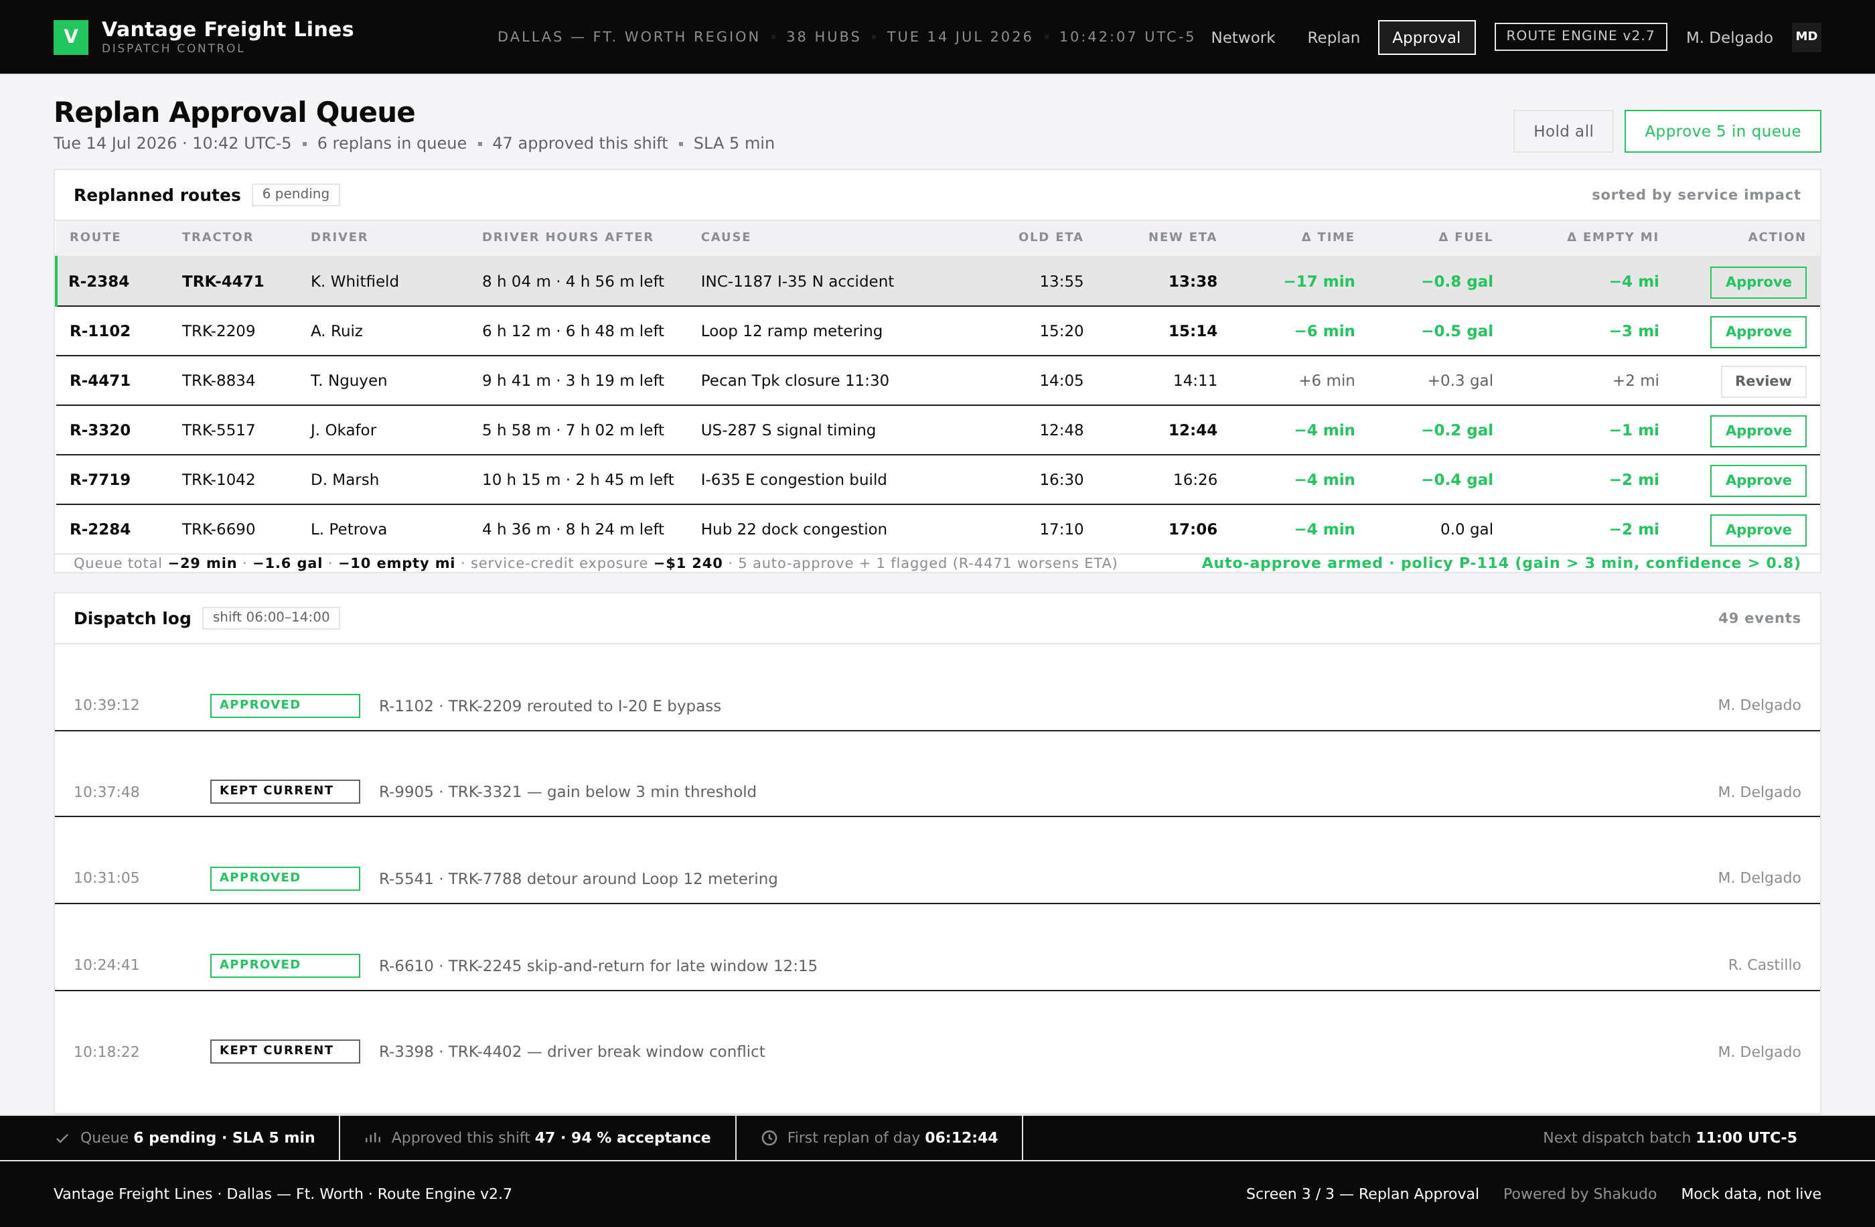Approve route R-2284 for L. Petrova

(1758, 530)
